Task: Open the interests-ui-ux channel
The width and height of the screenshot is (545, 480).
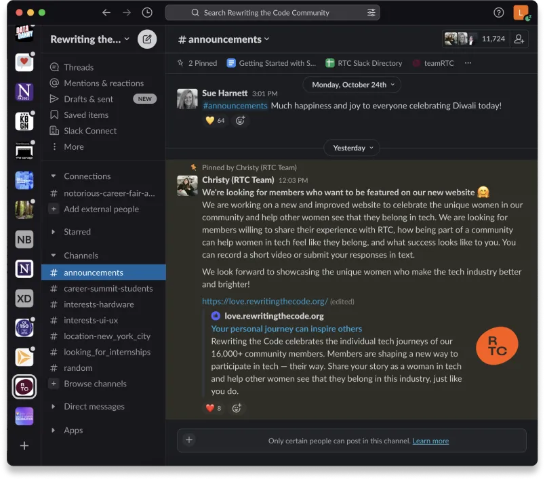Action: coord(103,320)
